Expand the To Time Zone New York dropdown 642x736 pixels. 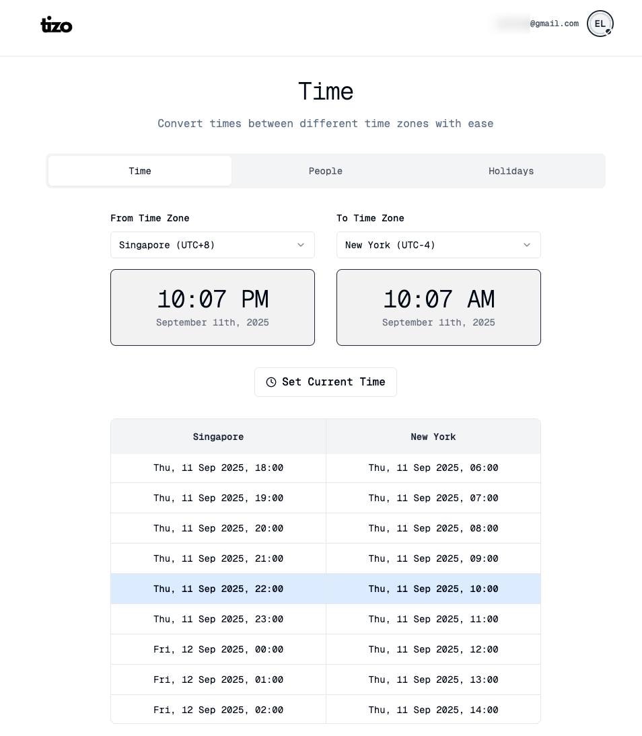pyautogui.click(x=439, y=245)
